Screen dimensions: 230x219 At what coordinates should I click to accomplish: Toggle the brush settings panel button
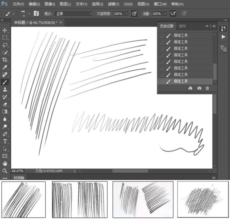(x=36, y=14)
